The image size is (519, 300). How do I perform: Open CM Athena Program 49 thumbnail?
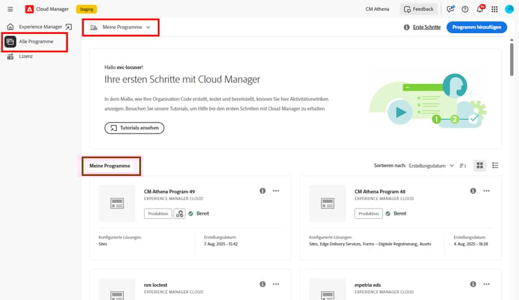117,203
